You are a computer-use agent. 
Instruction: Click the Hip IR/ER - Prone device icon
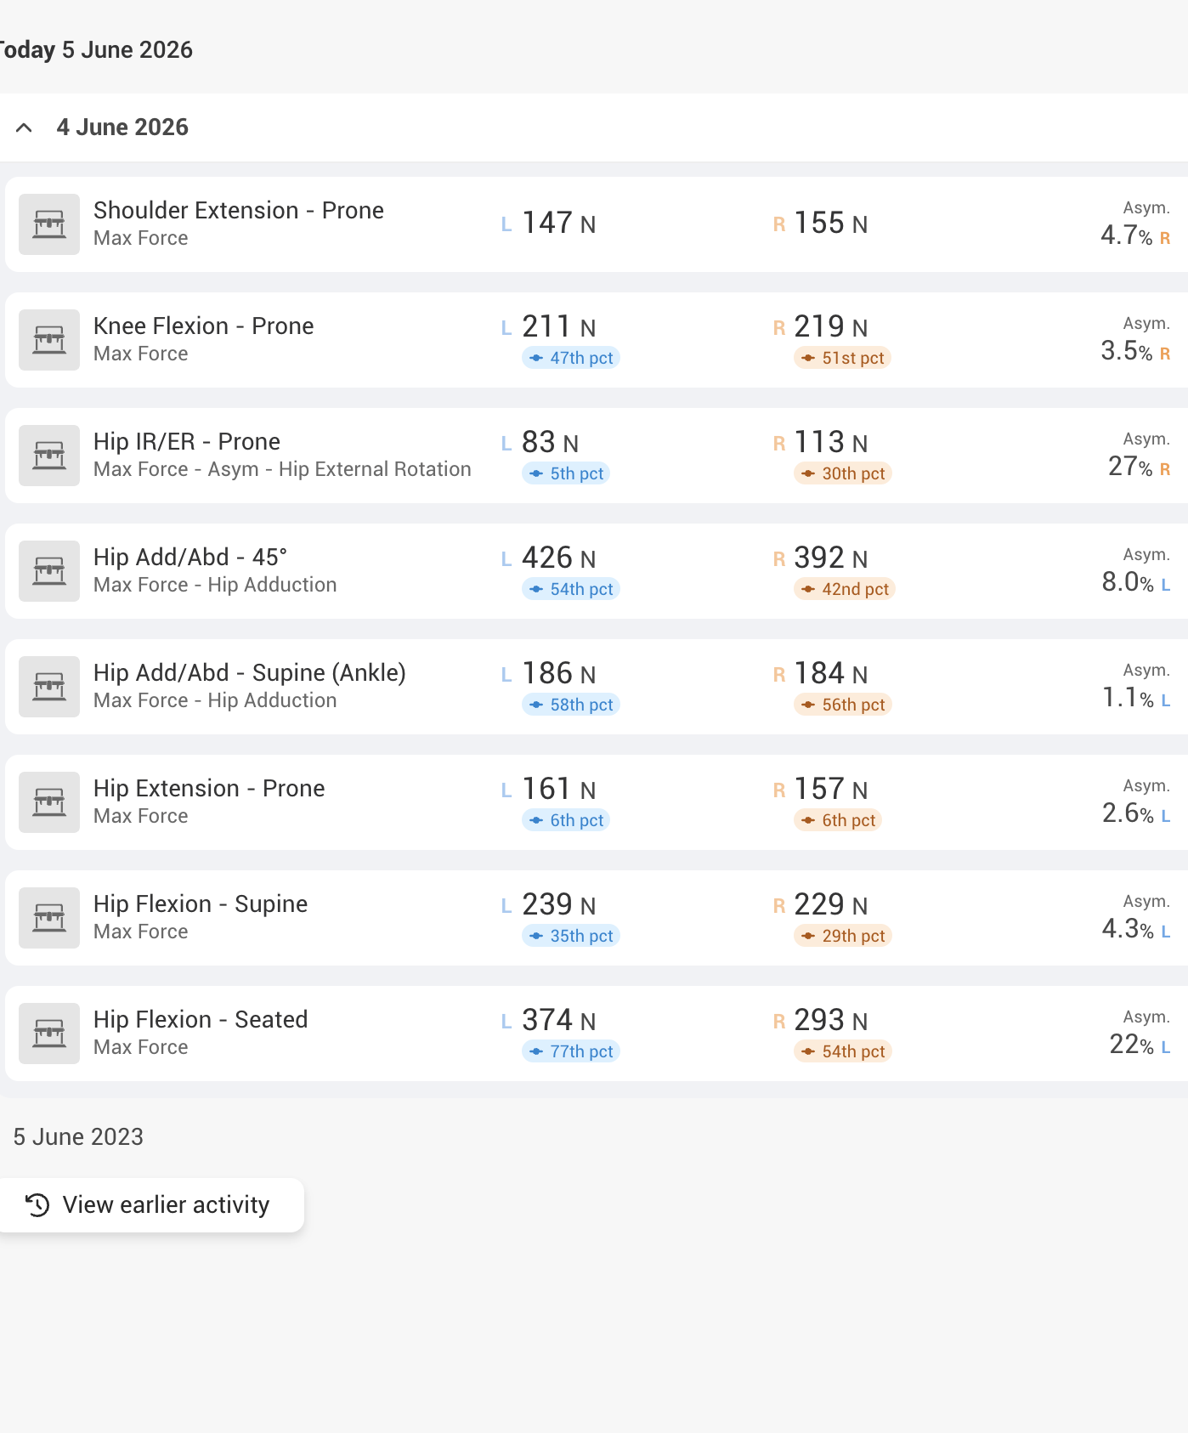tap(49, 456)
